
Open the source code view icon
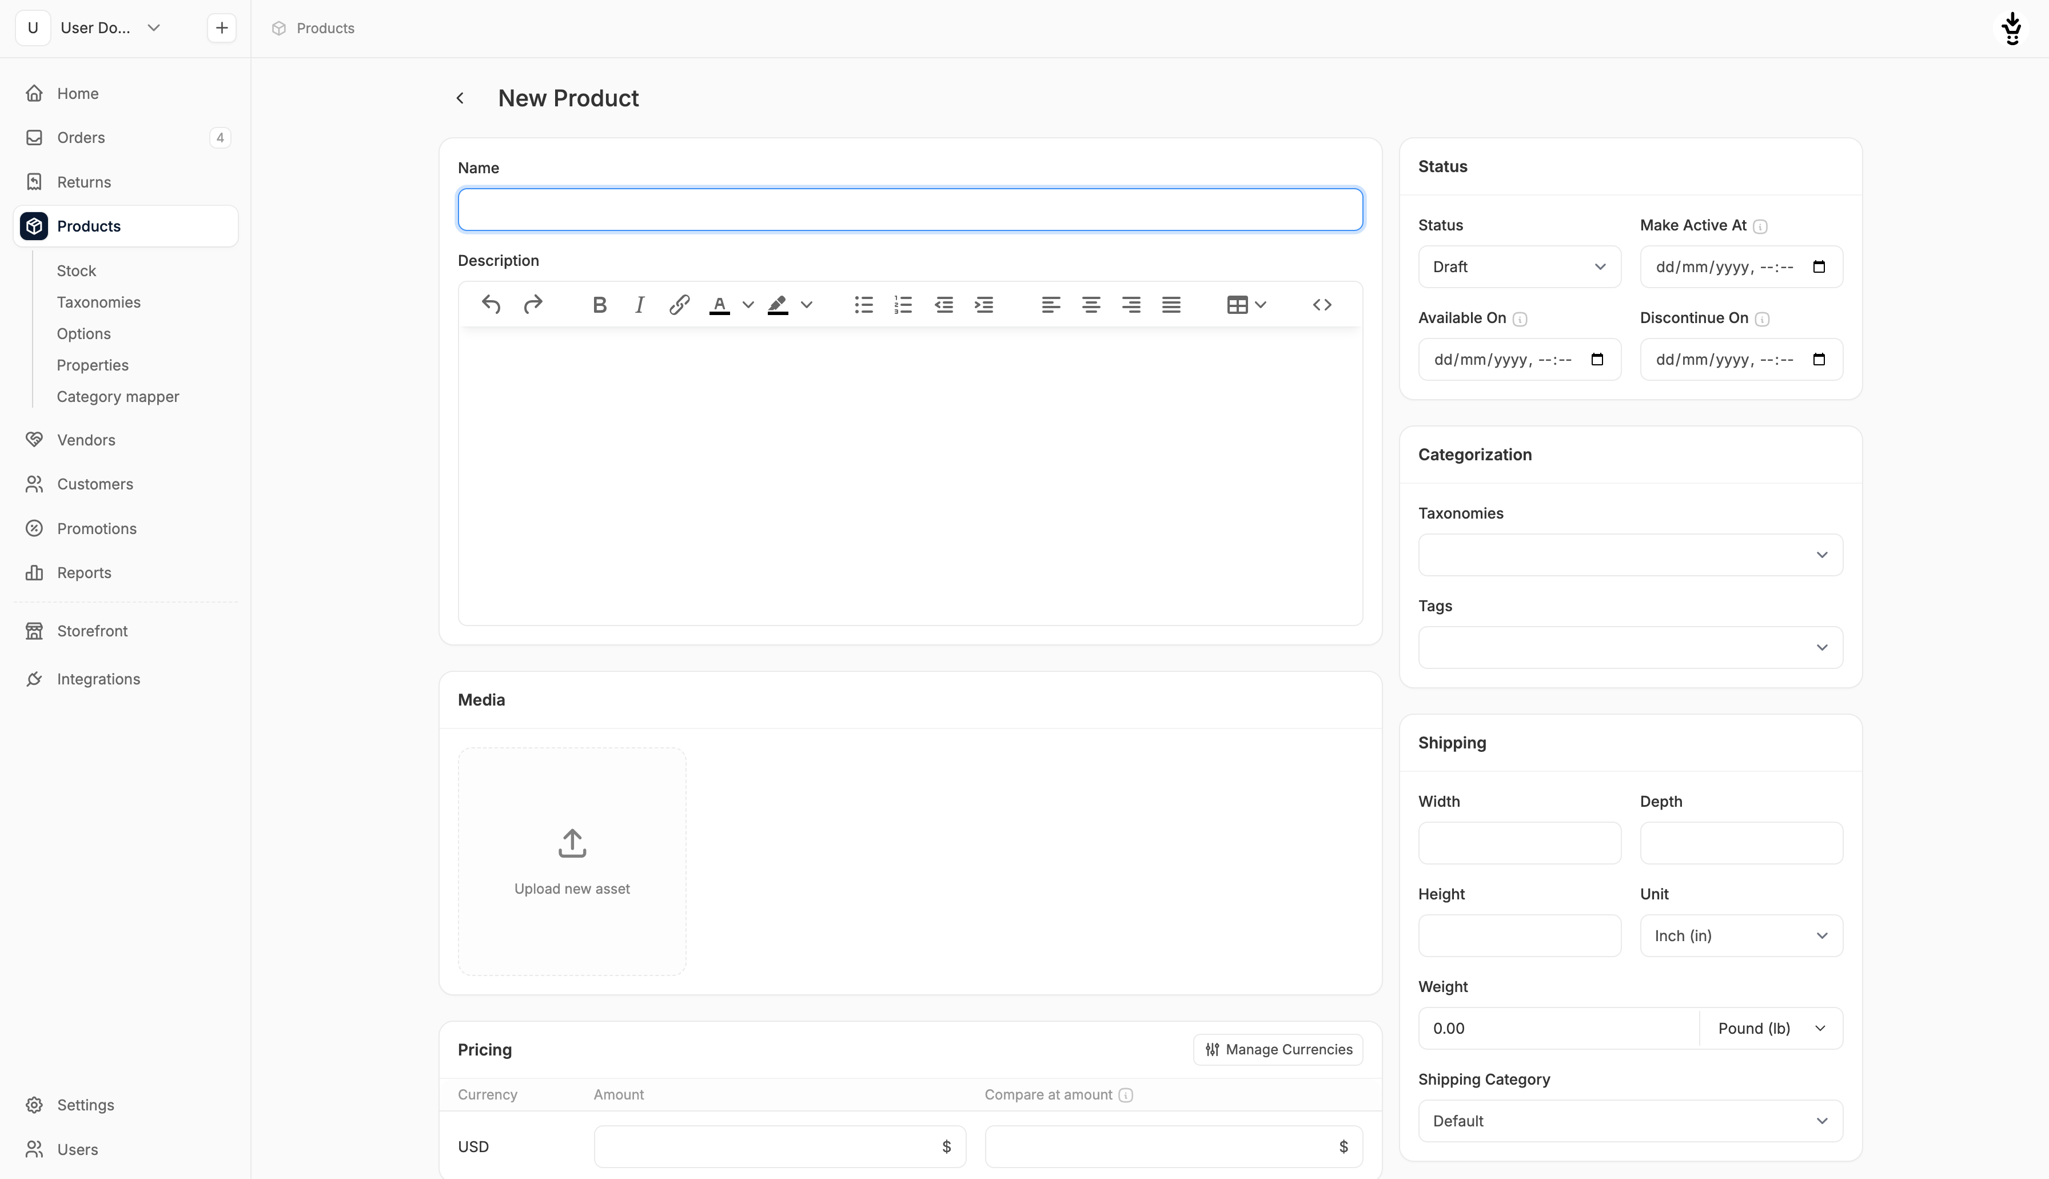[1321, 305]
